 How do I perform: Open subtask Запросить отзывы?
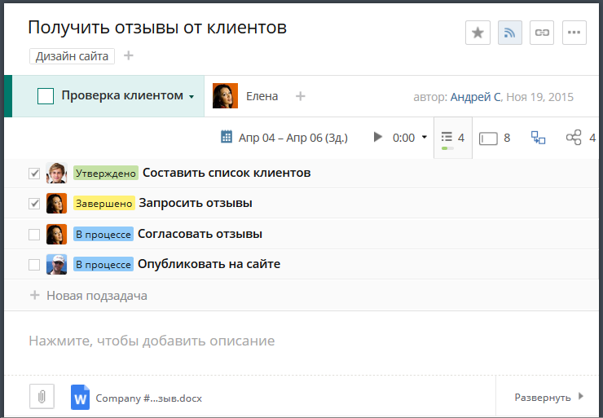196,203
